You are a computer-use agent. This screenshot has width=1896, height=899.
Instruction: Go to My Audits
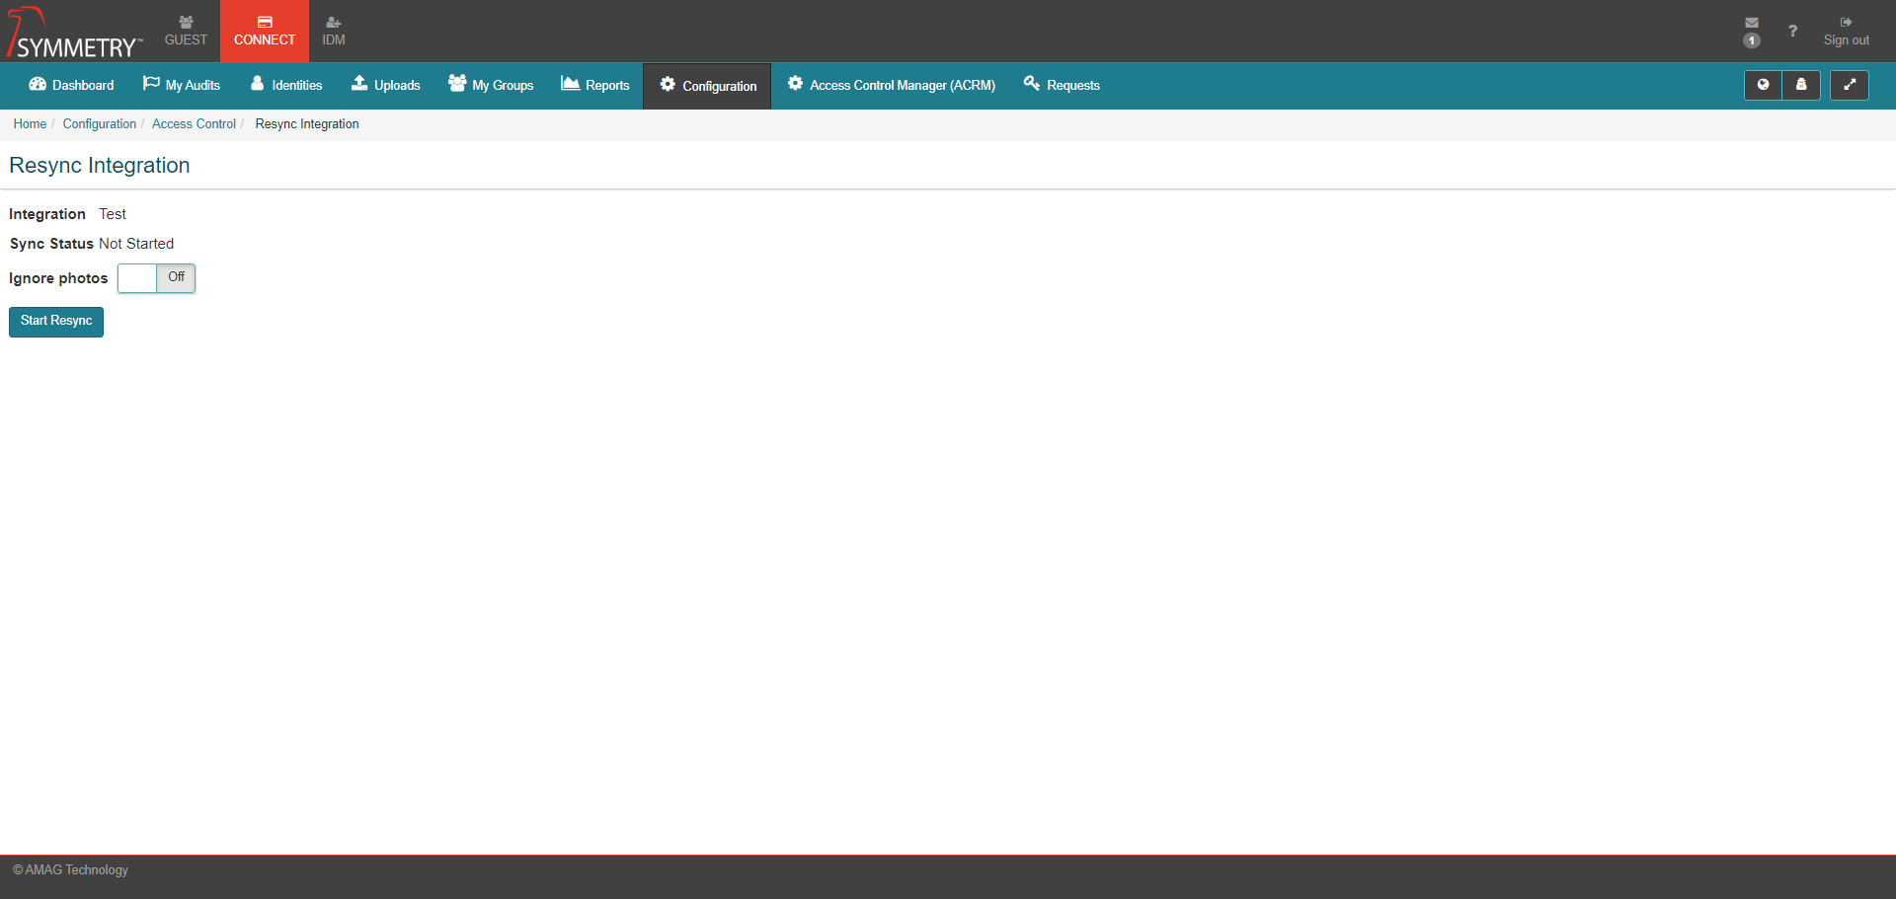(182, 85)
